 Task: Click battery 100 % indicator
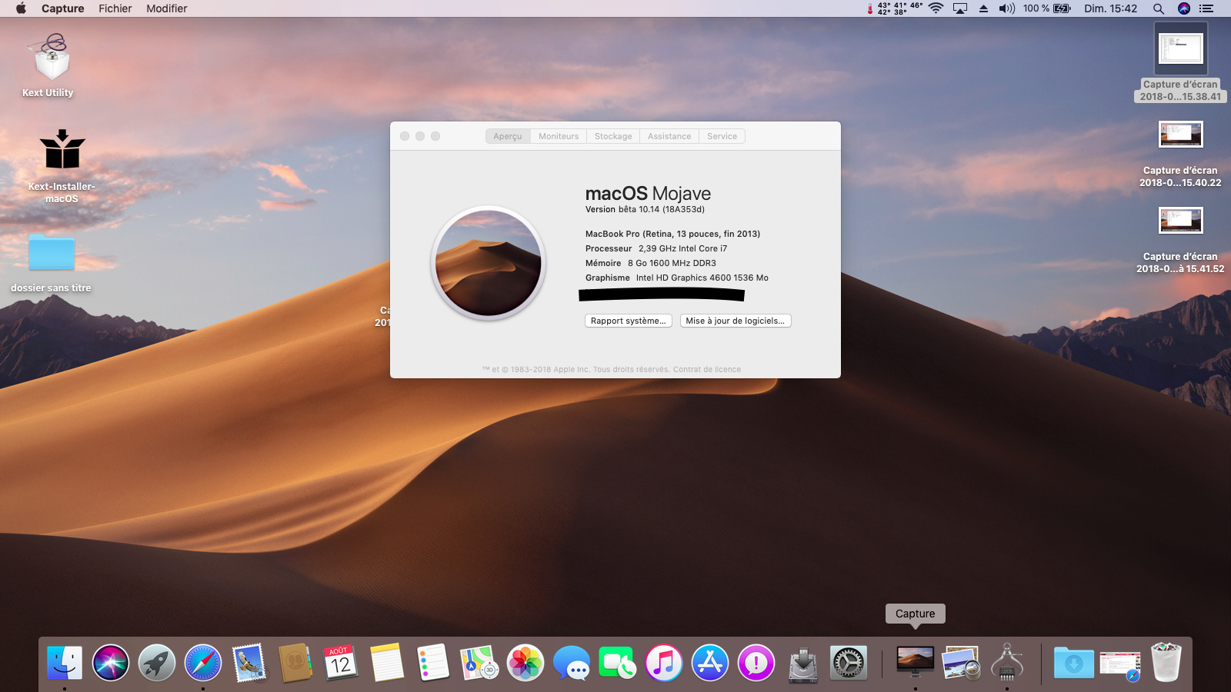coord(1047,8)
